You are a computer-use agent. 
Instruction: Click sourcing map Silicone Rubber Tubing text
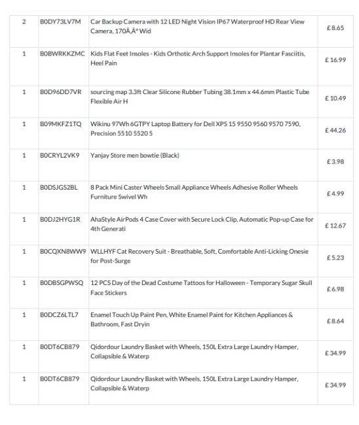pyautogui.click(x=200, y=97)
